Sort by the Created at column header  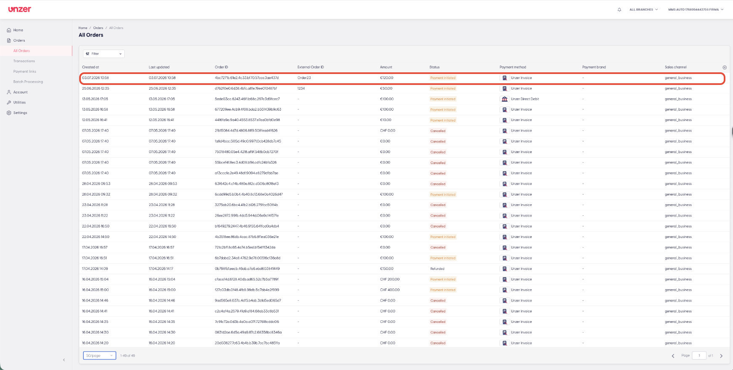pyautogui.click(x=91, y=67)
